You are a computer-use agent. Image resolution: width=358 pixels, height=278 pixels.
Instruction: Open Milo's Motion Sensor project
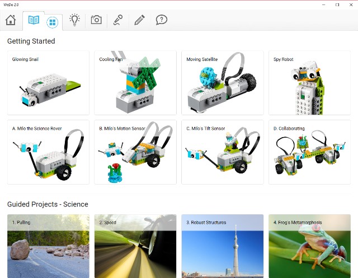135,152
